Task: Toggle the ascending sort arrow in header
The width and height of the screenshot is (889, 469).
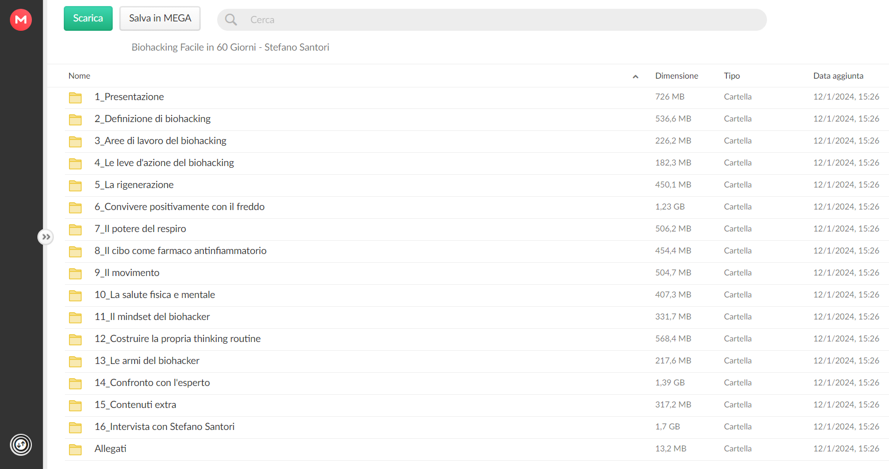Action: coord(636,76)
